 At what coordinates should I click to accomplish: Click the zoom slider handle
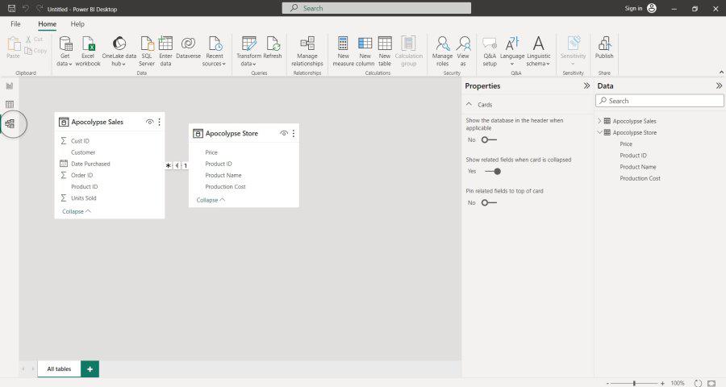tap(634, 383)
